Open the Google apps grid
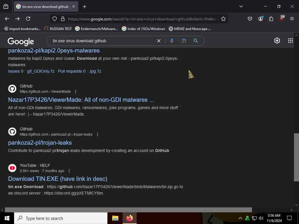Viewport: 299px width, 224px height. coord(291,41)
